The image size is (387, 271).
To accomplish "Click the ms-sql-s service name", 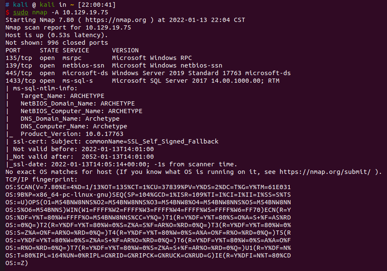I will [x=78, y=81].
